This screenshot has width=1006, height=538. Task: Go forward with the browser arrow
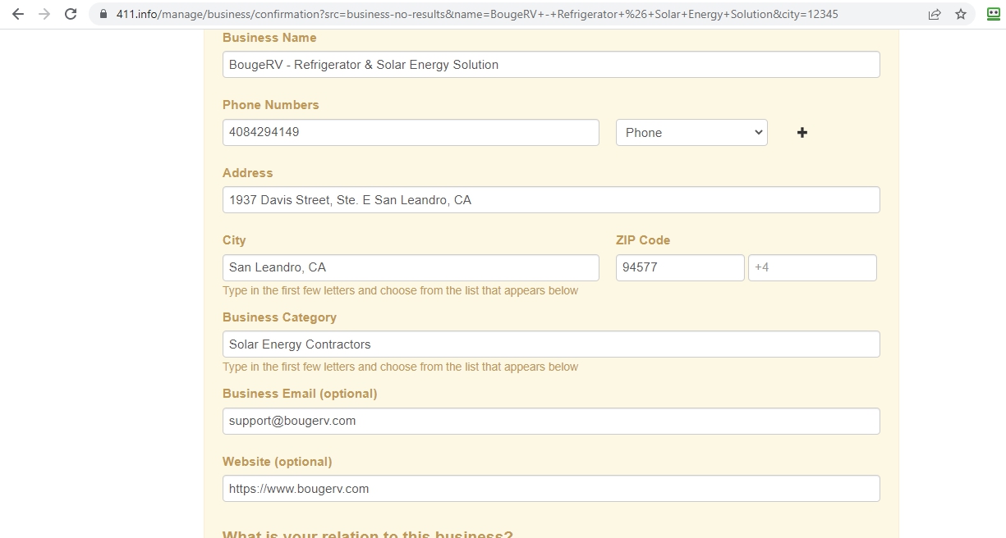coord(44,14)
